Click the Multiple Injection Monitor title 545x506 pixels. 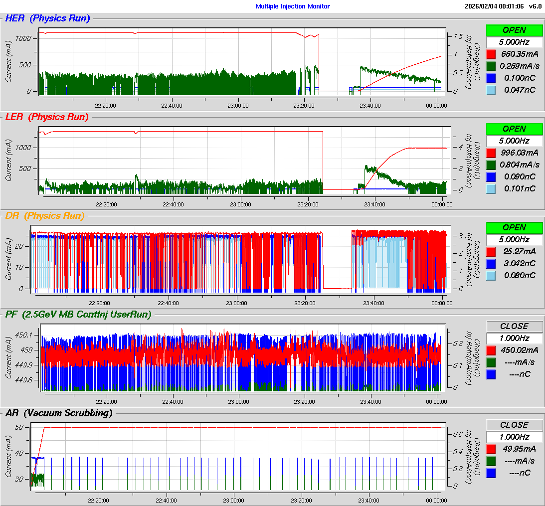[x=293, y=6]
